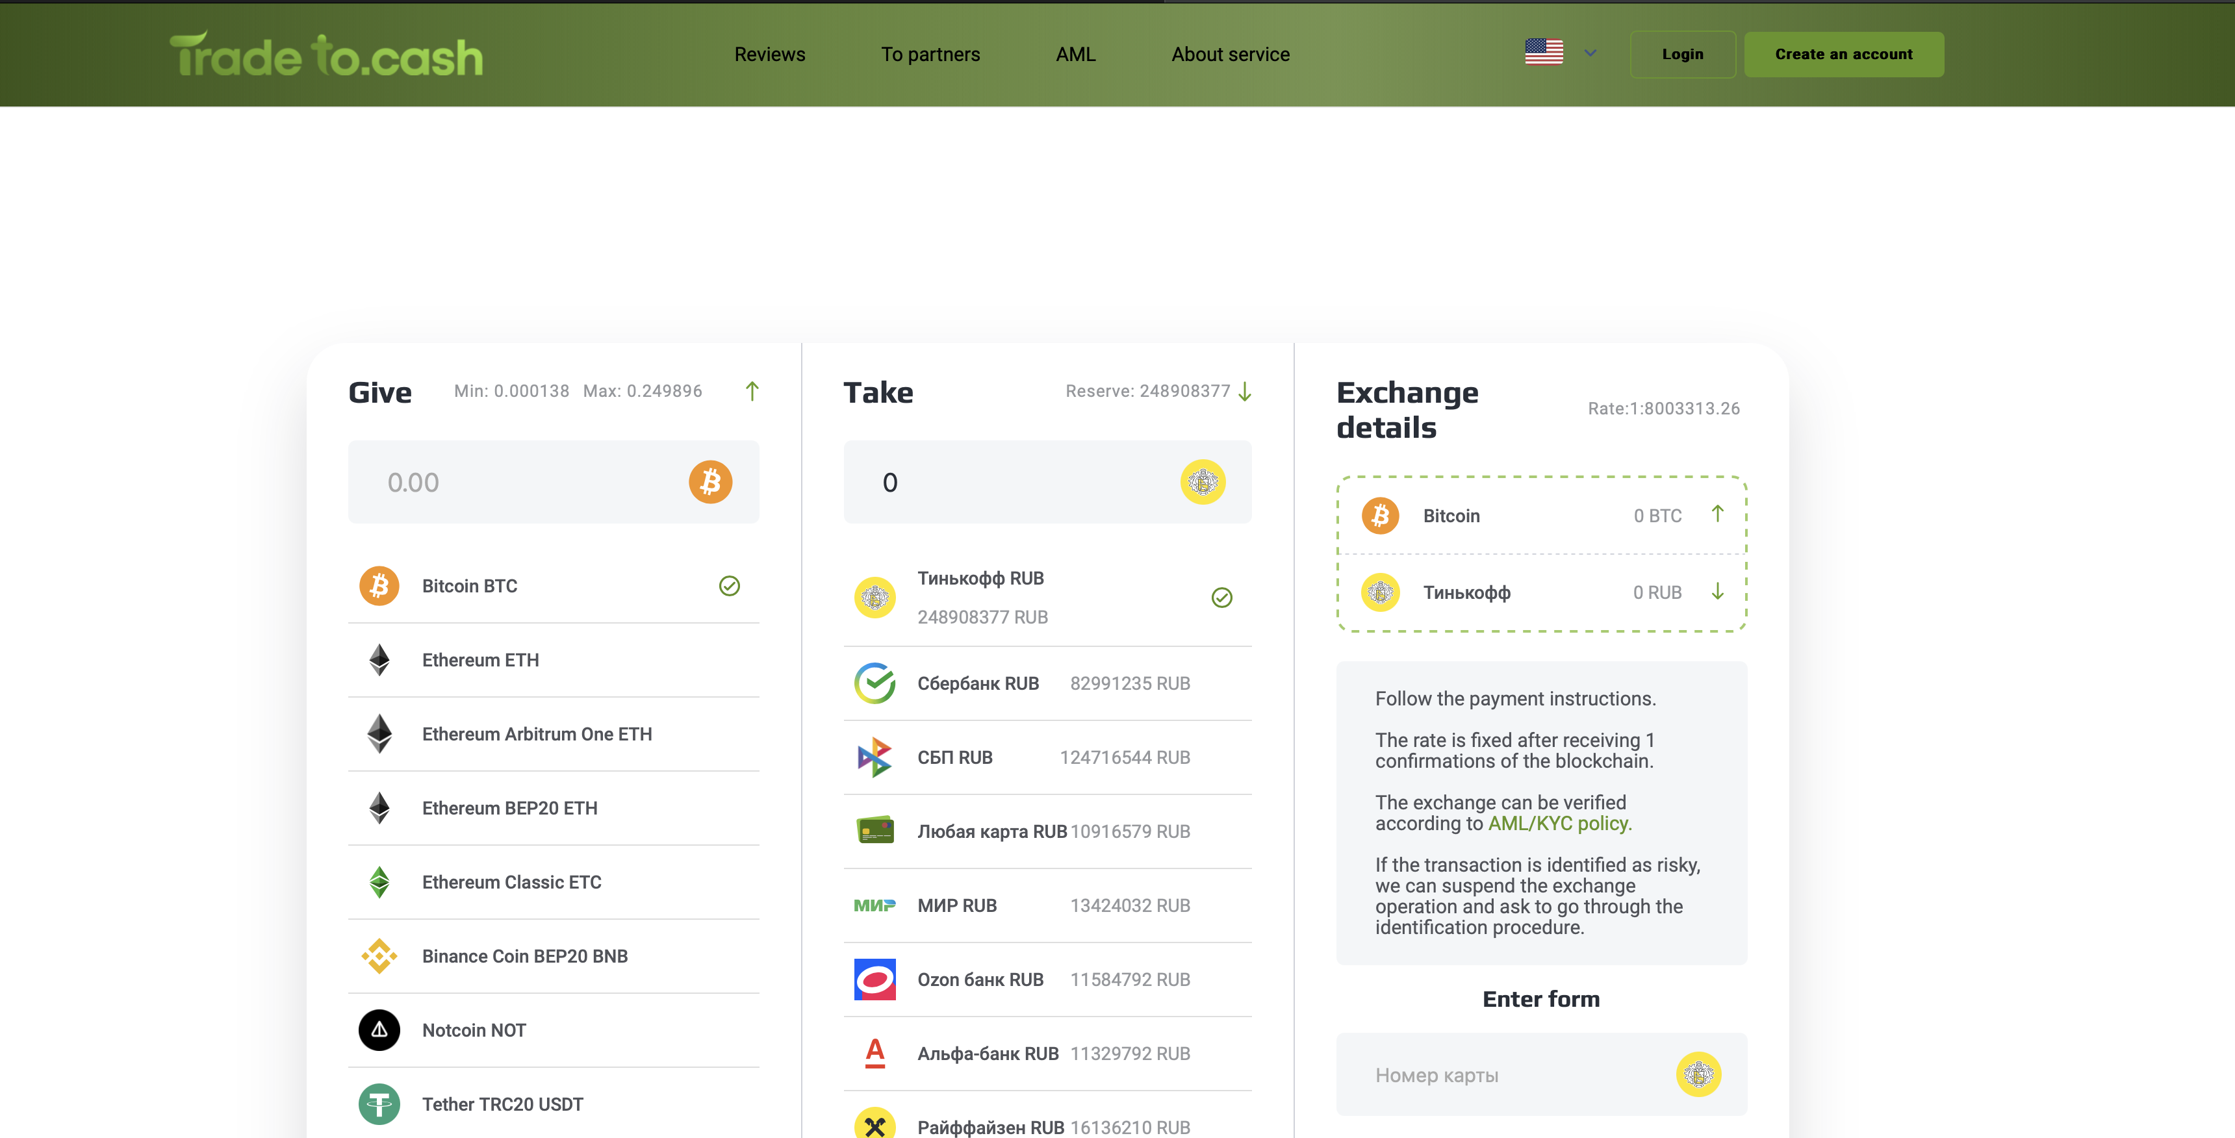2235x1138 pixels.
Task: Toggle the Bitcoin BTC selected checkmark
Action: [730, 587]
